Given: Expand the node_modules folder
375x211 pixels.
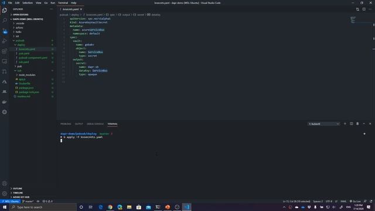Looking at the screenshot, I should click(27, 75).
